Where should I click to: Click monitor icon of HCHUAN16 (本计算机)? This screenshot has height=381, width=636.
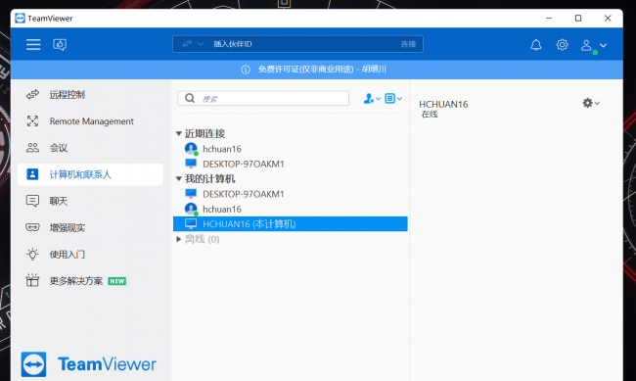(191, 224)
